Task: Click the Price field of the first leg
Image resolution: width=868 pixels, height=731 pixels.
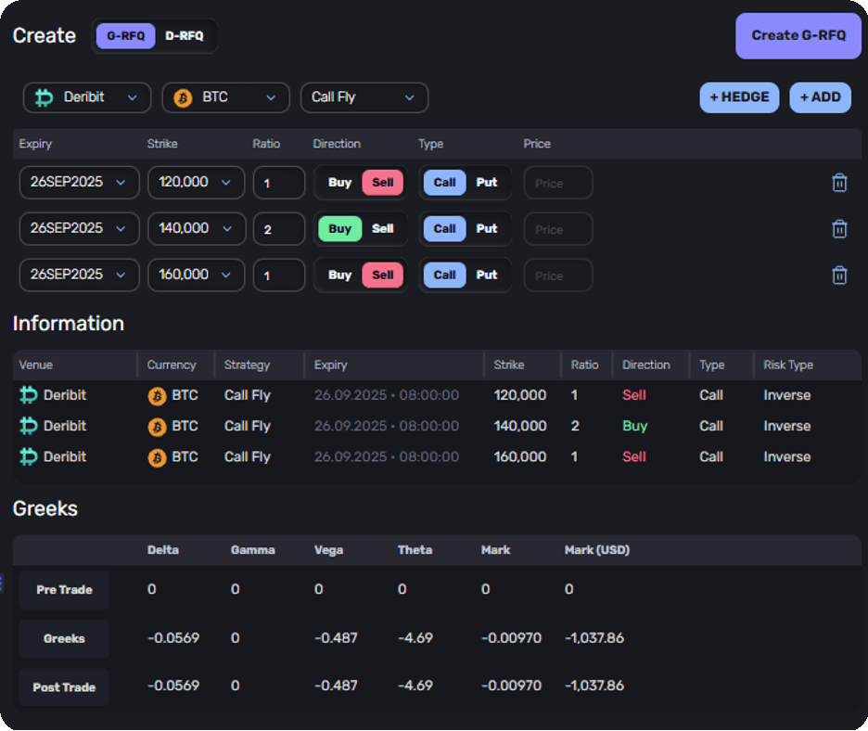Action: [x=557, y=183]
